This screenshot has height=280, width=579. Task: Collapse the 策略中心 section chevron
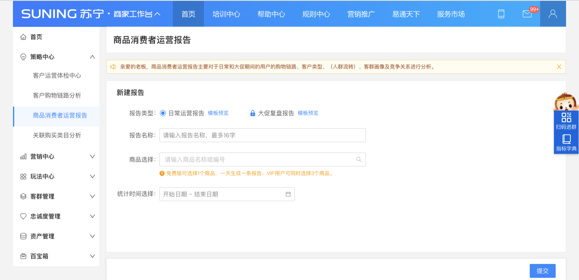coord(92,57)
